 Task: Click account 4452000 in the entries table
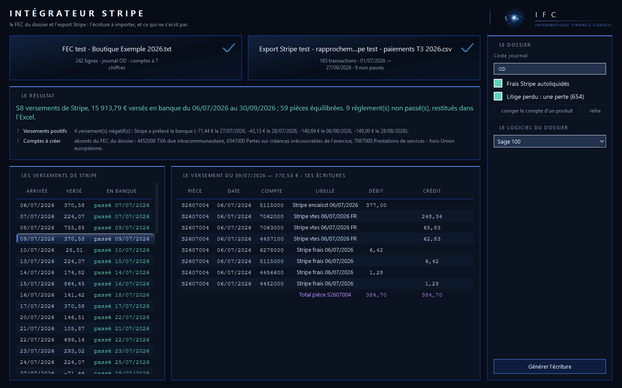(272, 284)
